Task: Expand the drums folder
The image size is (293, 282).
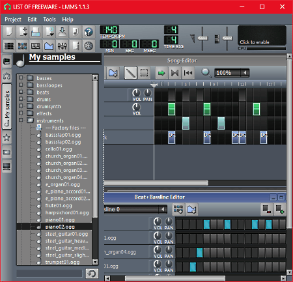Action: tap(21, 99)
